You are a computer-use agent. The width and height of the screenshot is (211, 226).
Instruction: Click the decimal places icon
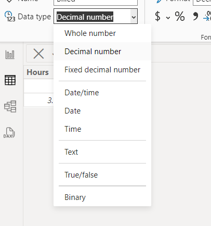coord(207,16)
